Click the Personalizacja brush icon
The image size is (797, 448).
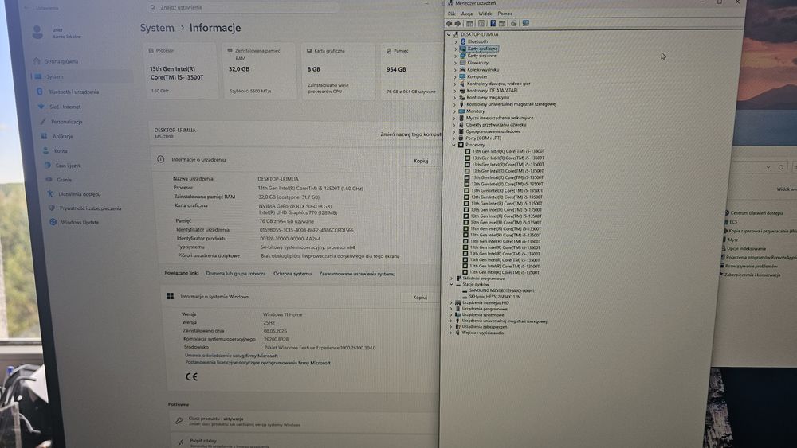click(x=43, y=121)
